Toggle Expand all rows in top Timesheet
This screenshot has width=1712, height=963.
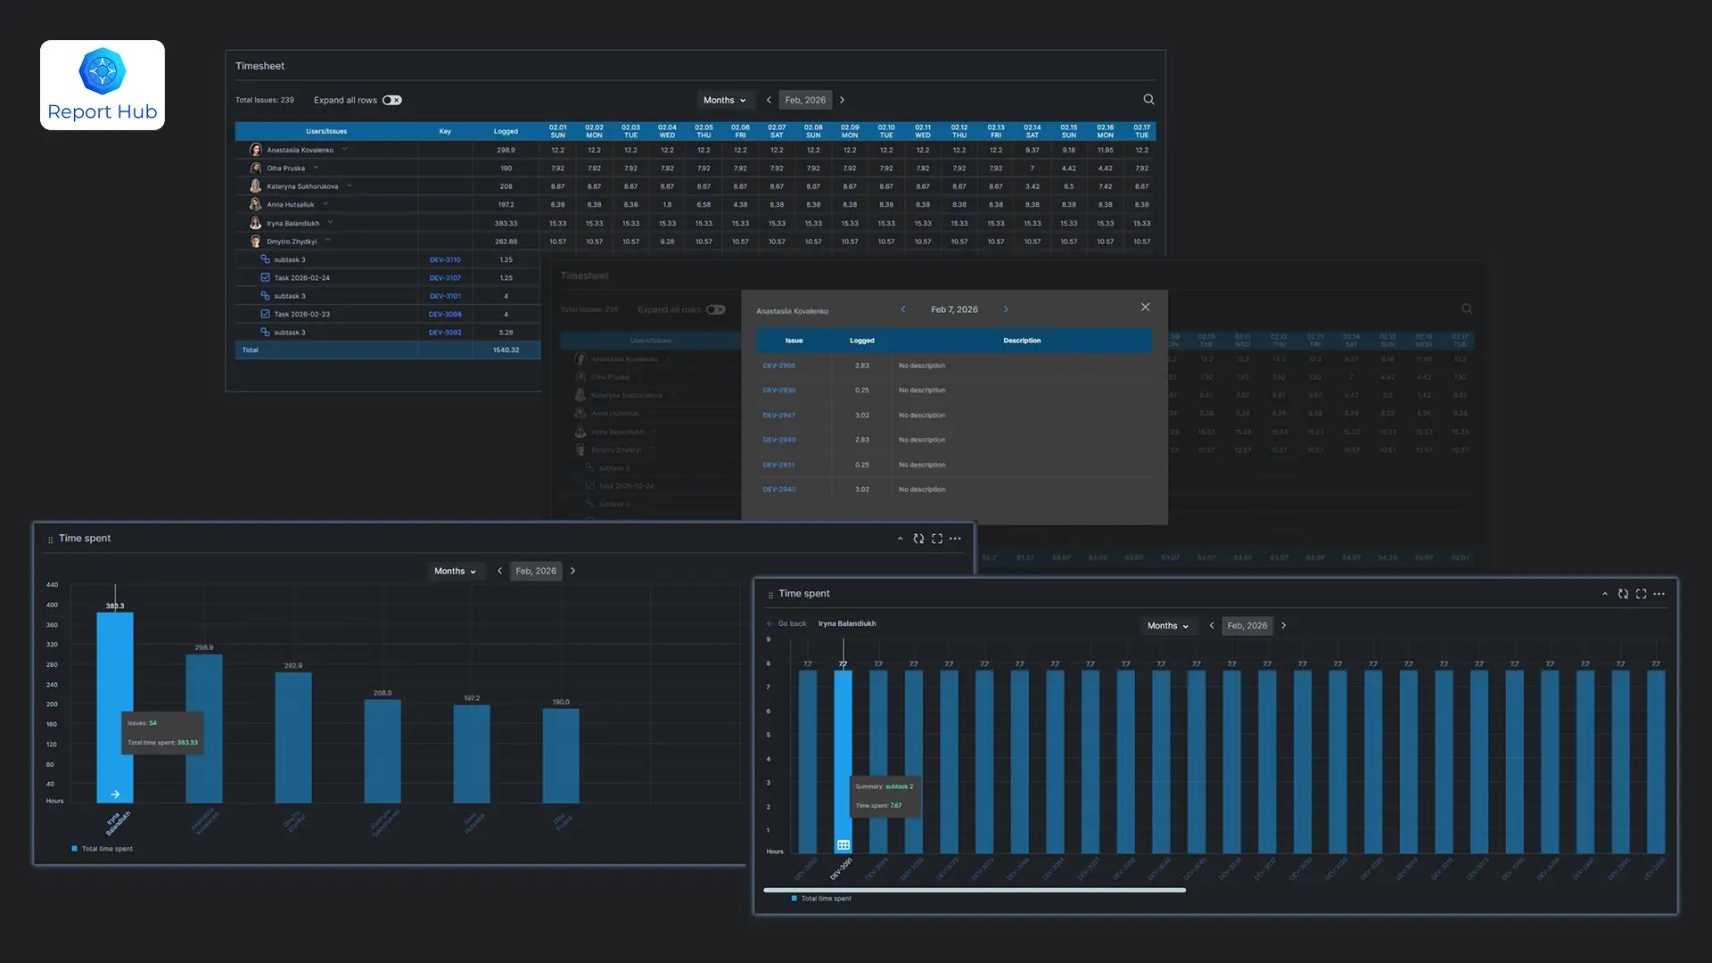(x=392, y=100)
